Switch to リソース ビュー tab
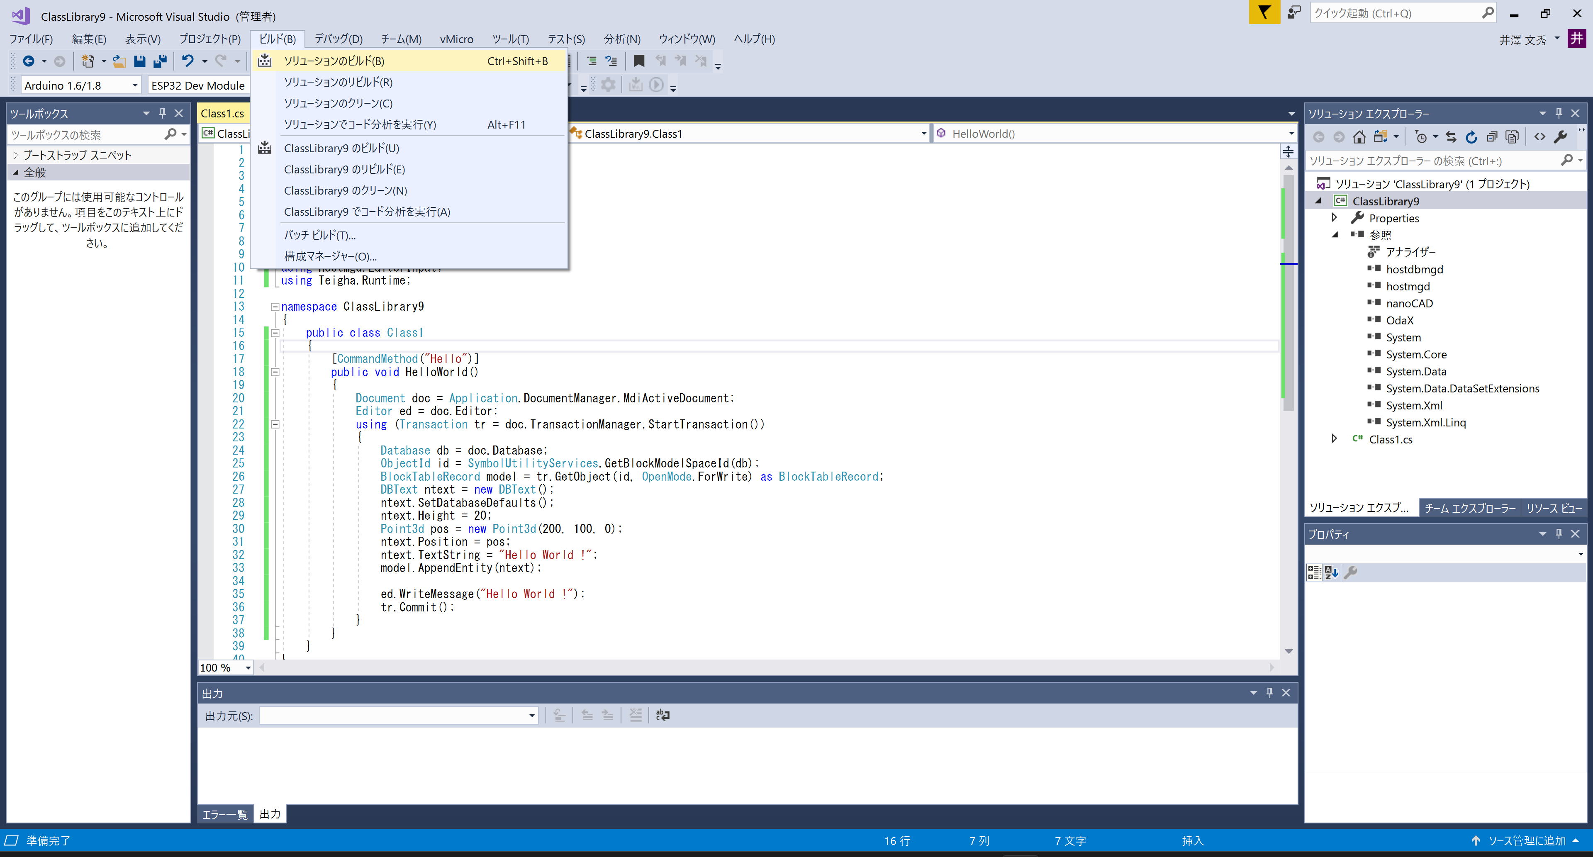The height and width of the screenshot is (857, 1593). pyautogui.click(x=1554, y=508)
